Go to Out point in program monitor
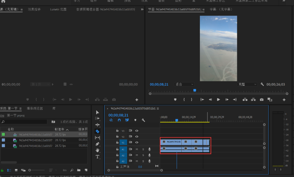The height and width of the screenshot is (177, 294). tap(235, 100)
